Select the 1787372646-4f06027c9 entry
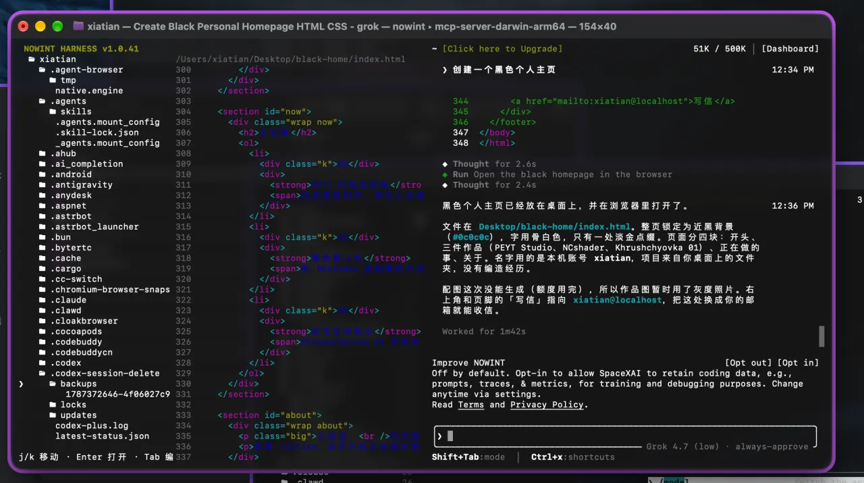Image resolution: width=864 pixels, height=483 pixels. click(x=118, y=395)
